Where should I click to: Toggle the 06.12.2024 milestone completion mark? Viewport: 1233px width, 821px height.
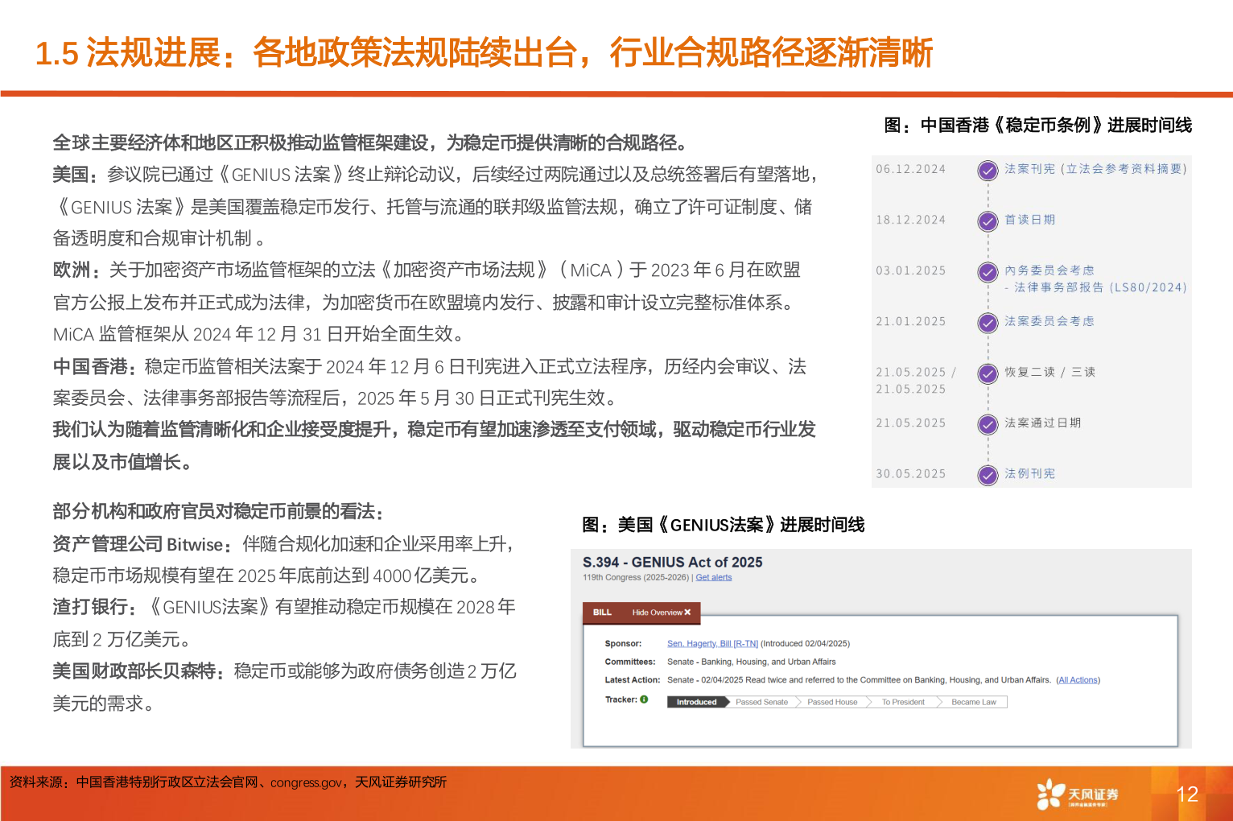[x=988, y=171]
